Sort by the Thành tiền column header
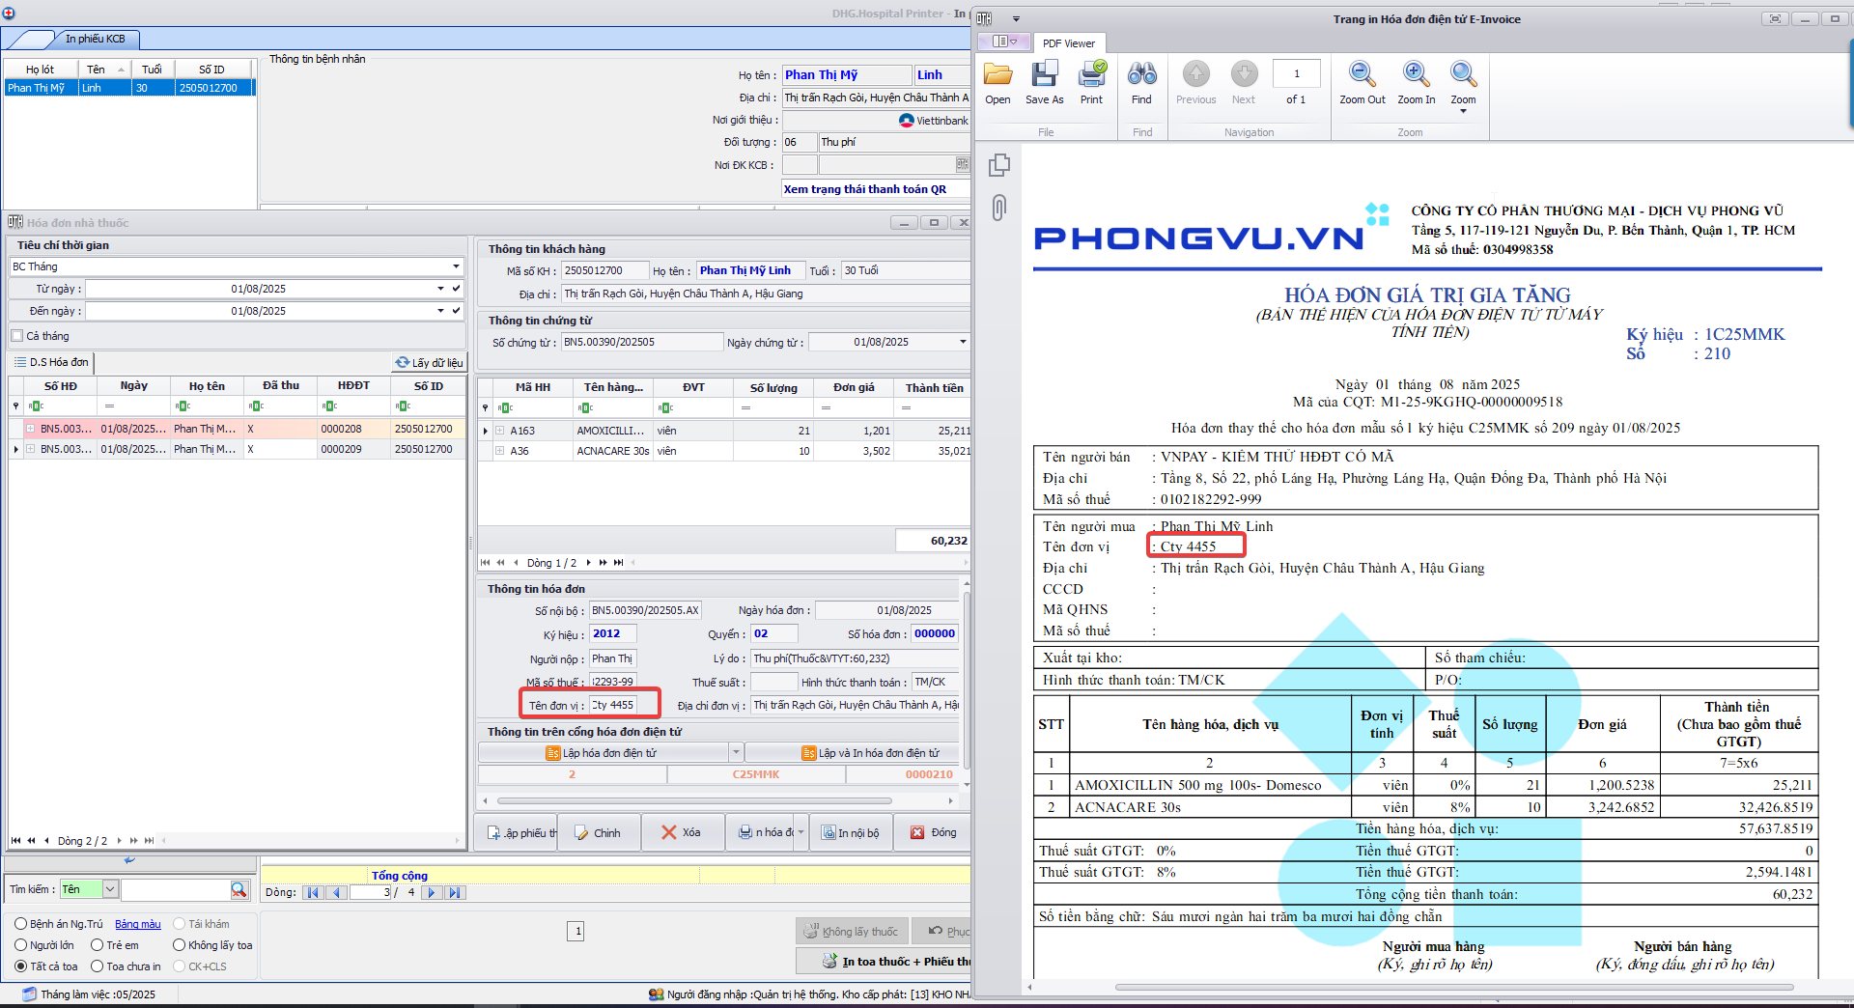Image resolution: width=1854 pixels, height=1008 pixels. [x=934, y=388]
